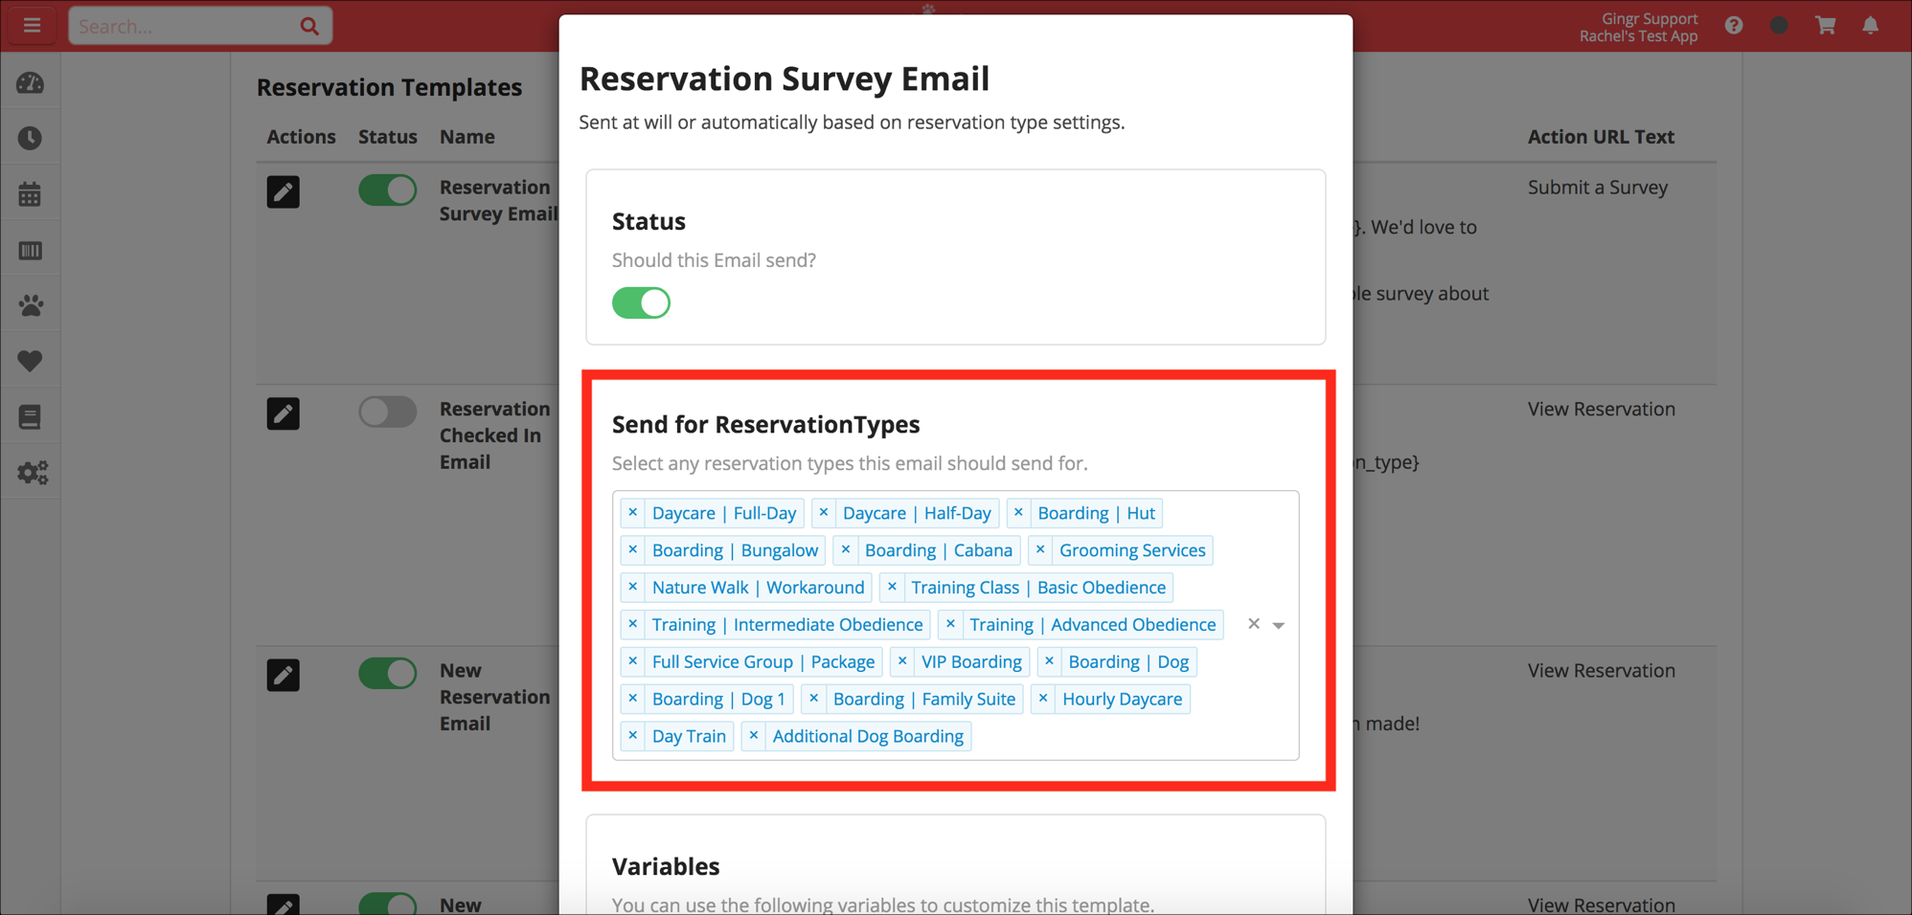Click the Reservation Checked In Email name
The width and height of the screenshot is (1912, 915).
(x=495, y=435)
